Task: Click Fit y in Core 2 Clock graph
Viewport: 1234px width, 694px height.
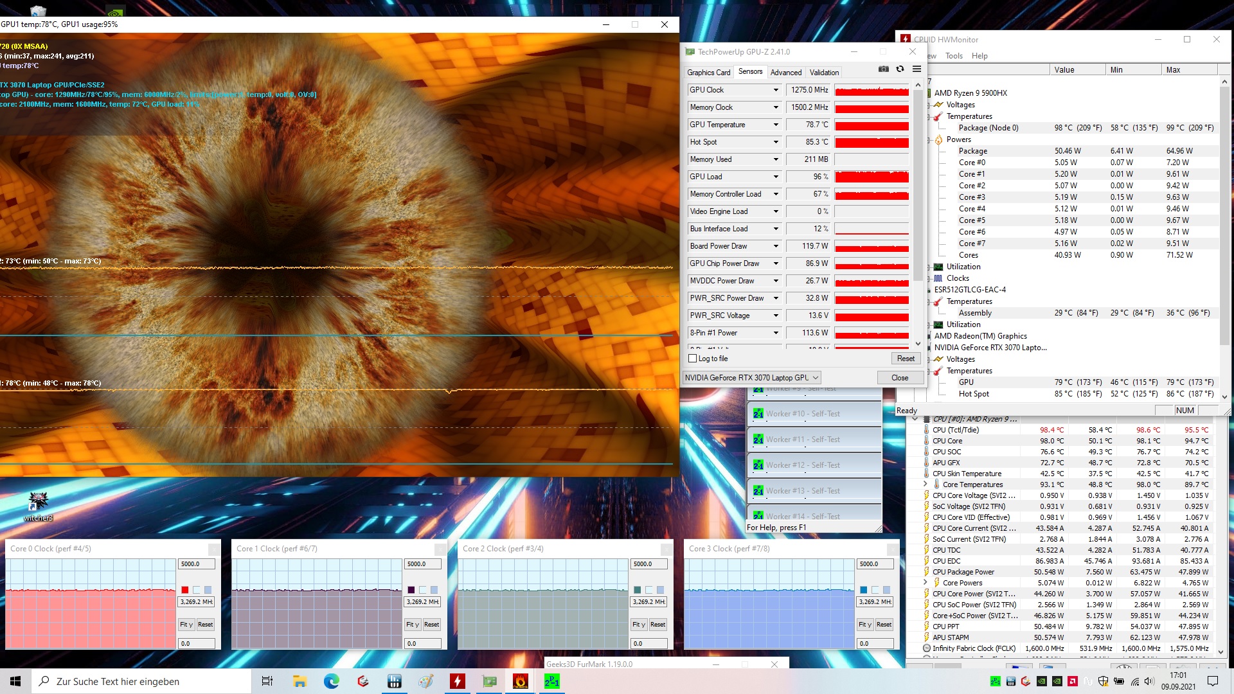Action: click(x=638, y=625)
